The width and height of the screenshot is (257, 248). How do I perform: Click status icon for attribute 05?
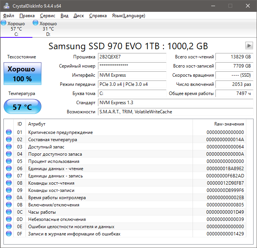[x=9, y=161]
